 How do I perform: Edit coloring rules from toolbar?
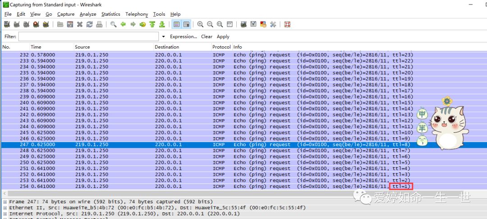click(263, 24)
